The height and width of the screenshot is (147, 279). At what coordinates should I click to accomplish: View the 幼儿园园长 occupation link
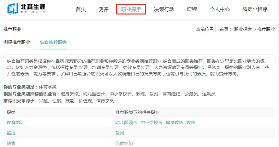126,122
